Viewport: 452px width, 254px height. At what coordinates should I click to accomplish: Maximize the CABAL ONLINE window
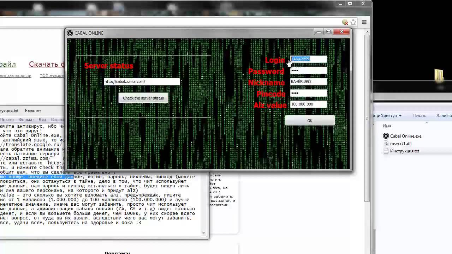point(328,32)
